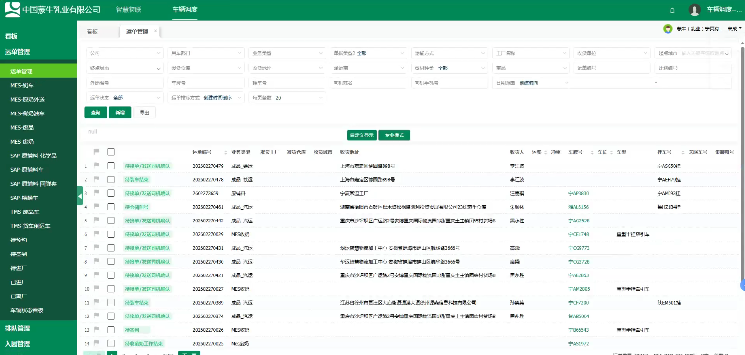The height and width of the screenshot is (355, 745).
Task: Toggle the select-all header checkbox
Action: [111, 152]
